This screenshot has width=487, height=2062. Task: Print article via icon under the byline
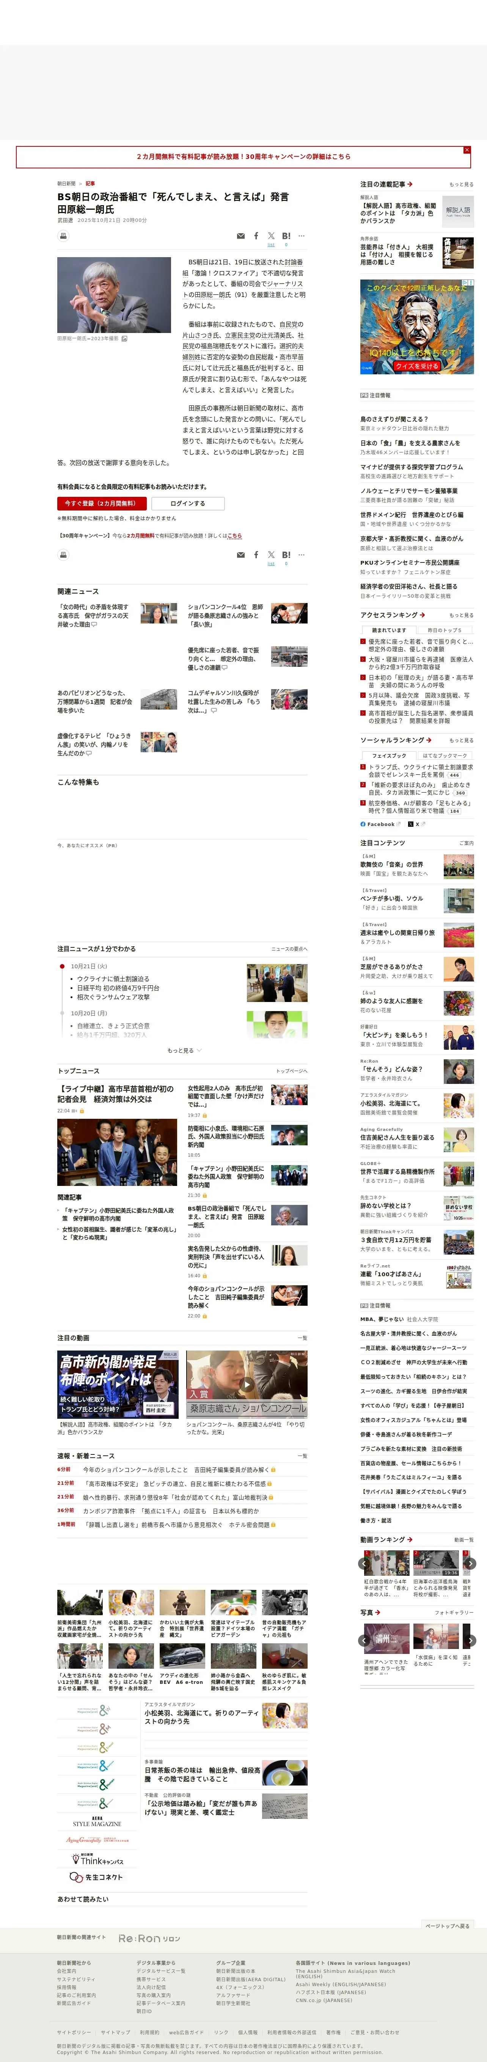(63, 236)
